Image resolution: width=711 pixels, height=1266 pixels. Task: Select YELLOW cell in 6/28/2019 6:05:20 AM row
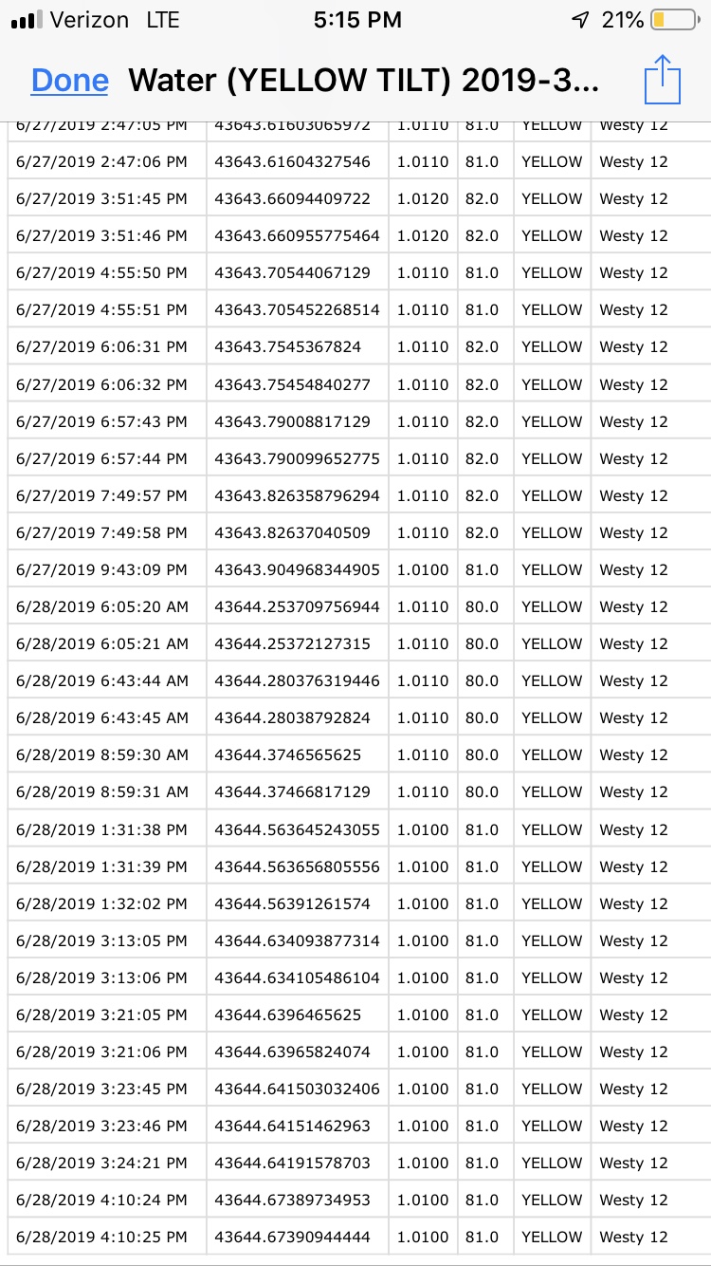point(552,607)
